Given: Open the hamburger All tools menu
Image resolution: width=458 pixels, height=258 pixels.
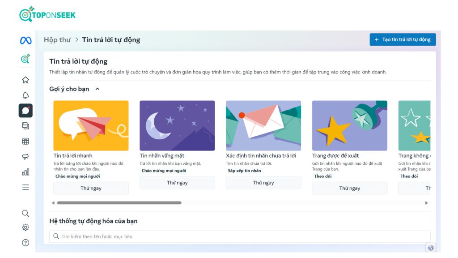Looking at the screenshot, I should click(25, 187).
